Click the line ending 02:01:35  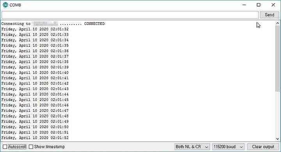[35, 45]
